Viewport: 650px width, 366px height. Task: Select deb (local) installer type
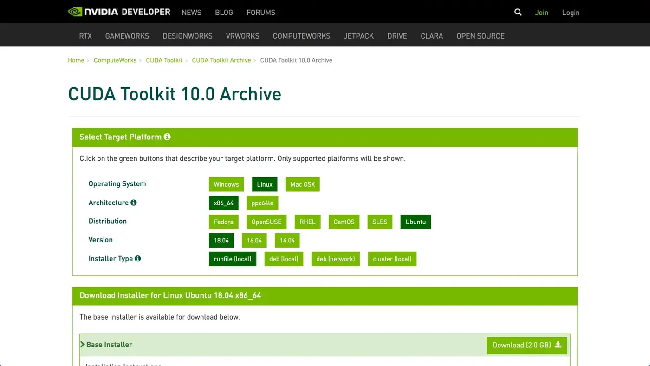click(284, 259)
